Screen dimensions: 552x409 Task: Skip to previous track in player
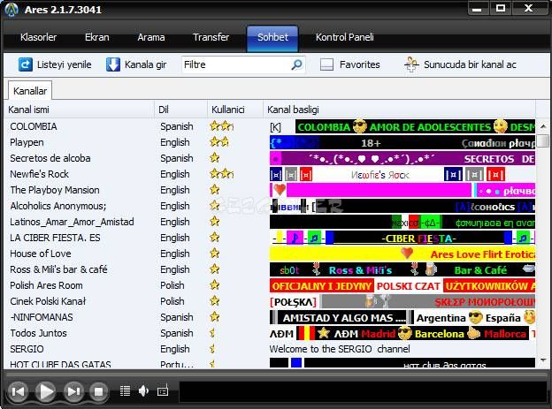18,391
